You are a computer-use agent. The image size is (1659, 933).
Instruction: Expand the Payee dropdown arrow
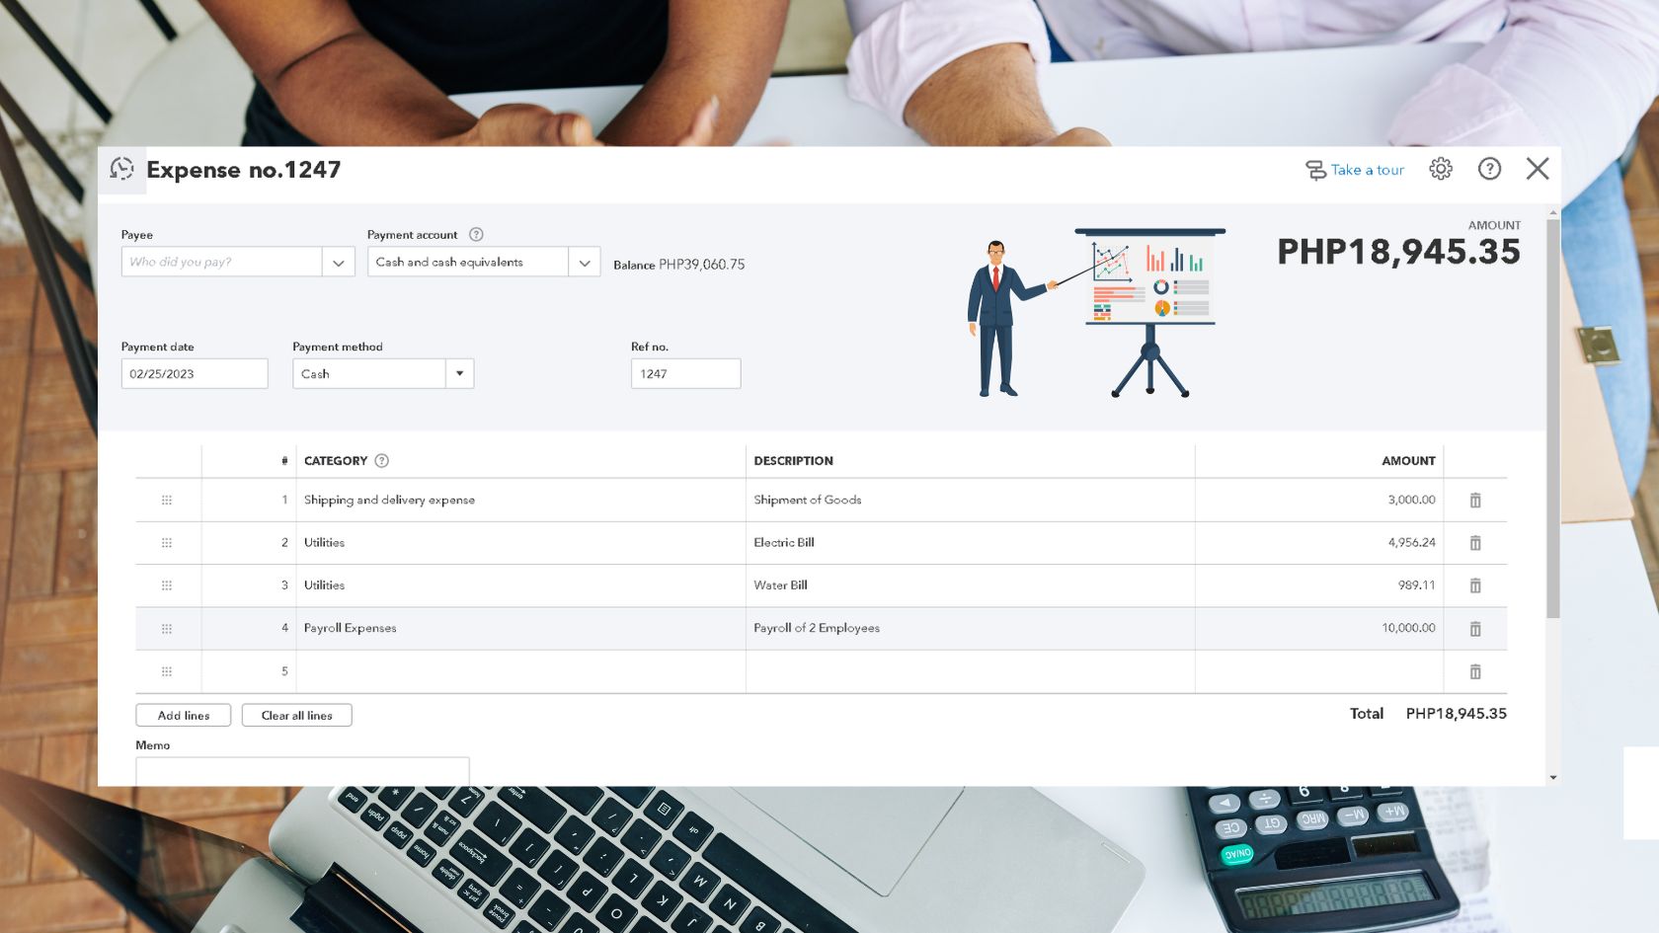pyautogui.click(x=339, y=262)
